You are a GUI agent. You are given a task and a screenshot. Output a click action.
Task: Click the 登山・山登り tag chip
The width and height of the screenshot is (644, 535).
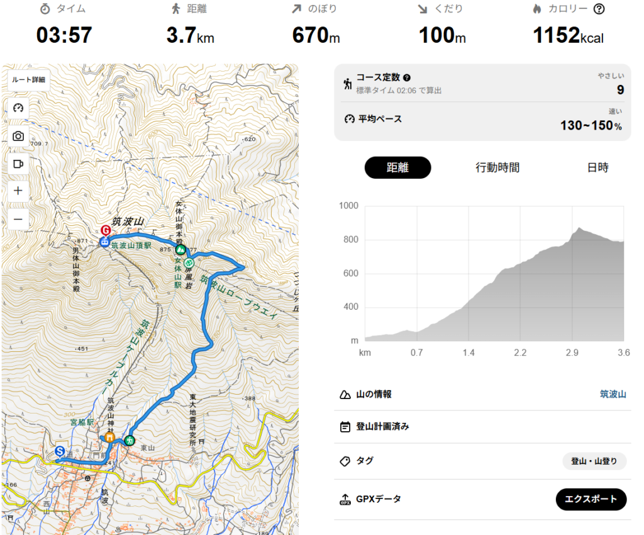[x=594, y=461]
